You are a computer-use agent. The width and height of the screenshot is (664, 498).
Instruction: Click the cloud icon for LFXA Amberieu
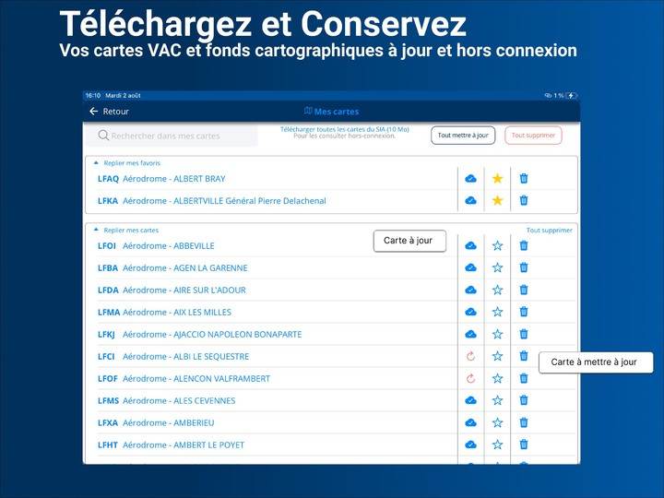point(470,422)
